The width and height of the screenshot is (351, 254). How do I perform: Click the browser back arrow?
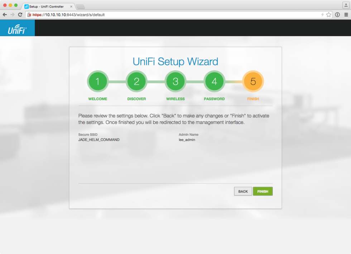click(4, 15)
